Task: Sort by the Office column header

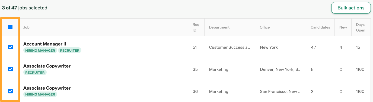Action: [x=265, y=27]
